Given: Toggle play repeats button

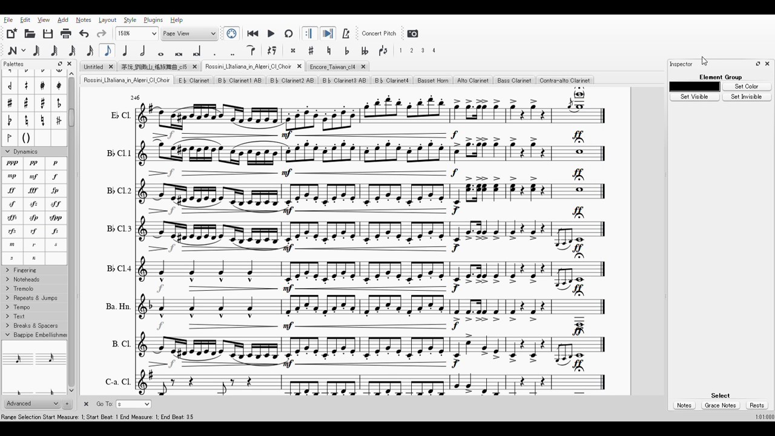Looking at the screenshot, I should [x=309, y=33].
